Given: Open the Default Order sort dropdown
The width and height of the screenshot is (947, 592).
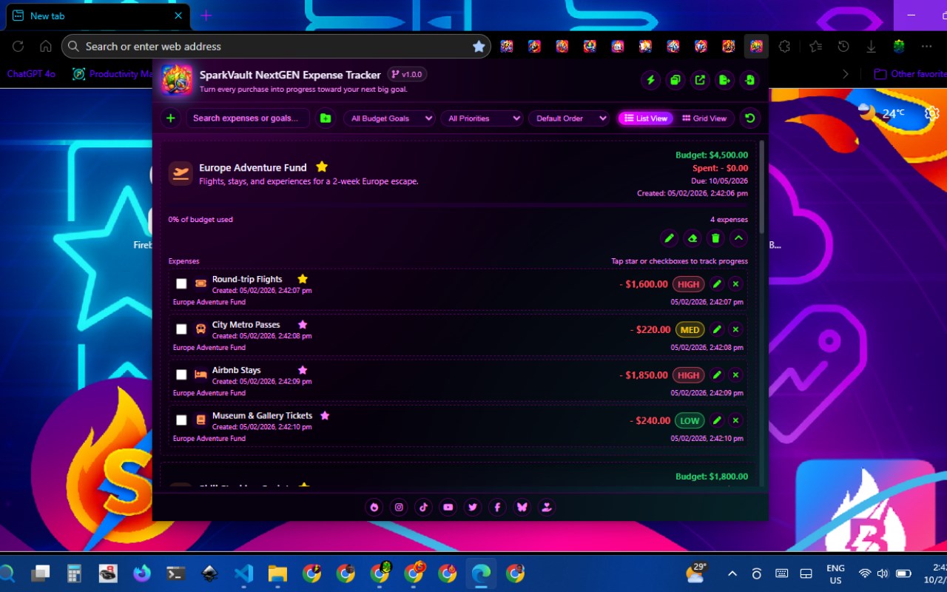Looking at the screenshot, I should tap(568, 118).
